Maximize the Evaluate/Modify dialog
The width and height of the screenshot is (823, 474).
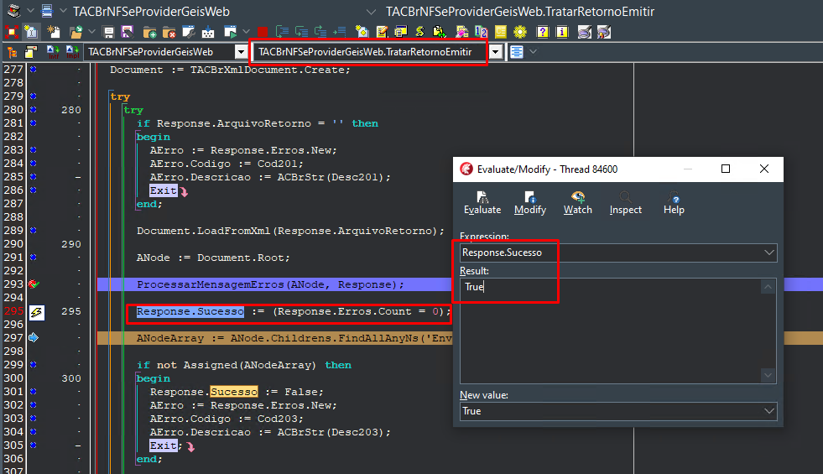point(726,169)
